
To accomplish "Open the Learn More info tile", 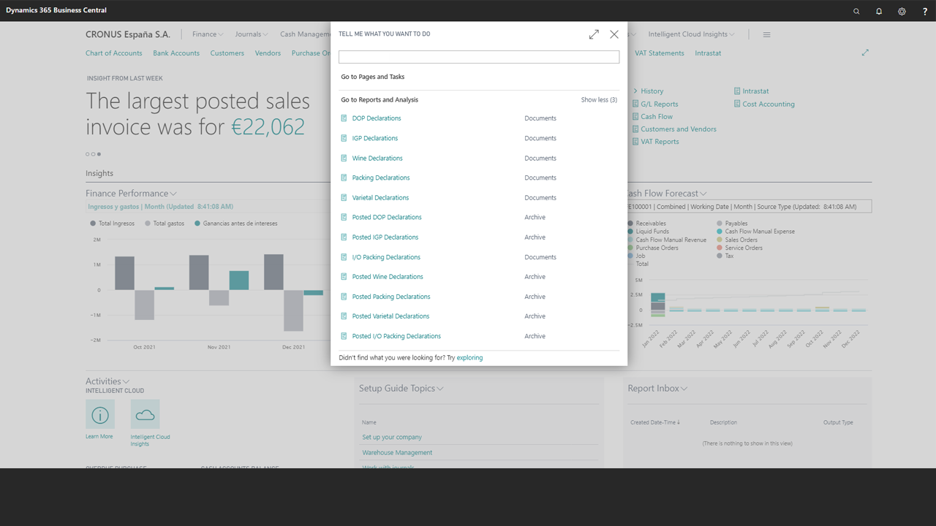I will [x=100, y=414].
